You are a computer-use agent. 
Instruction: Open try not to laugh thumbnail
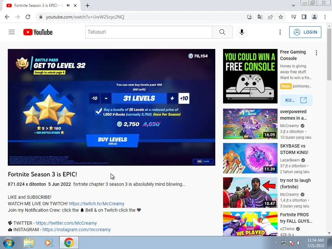pos(250,193)
